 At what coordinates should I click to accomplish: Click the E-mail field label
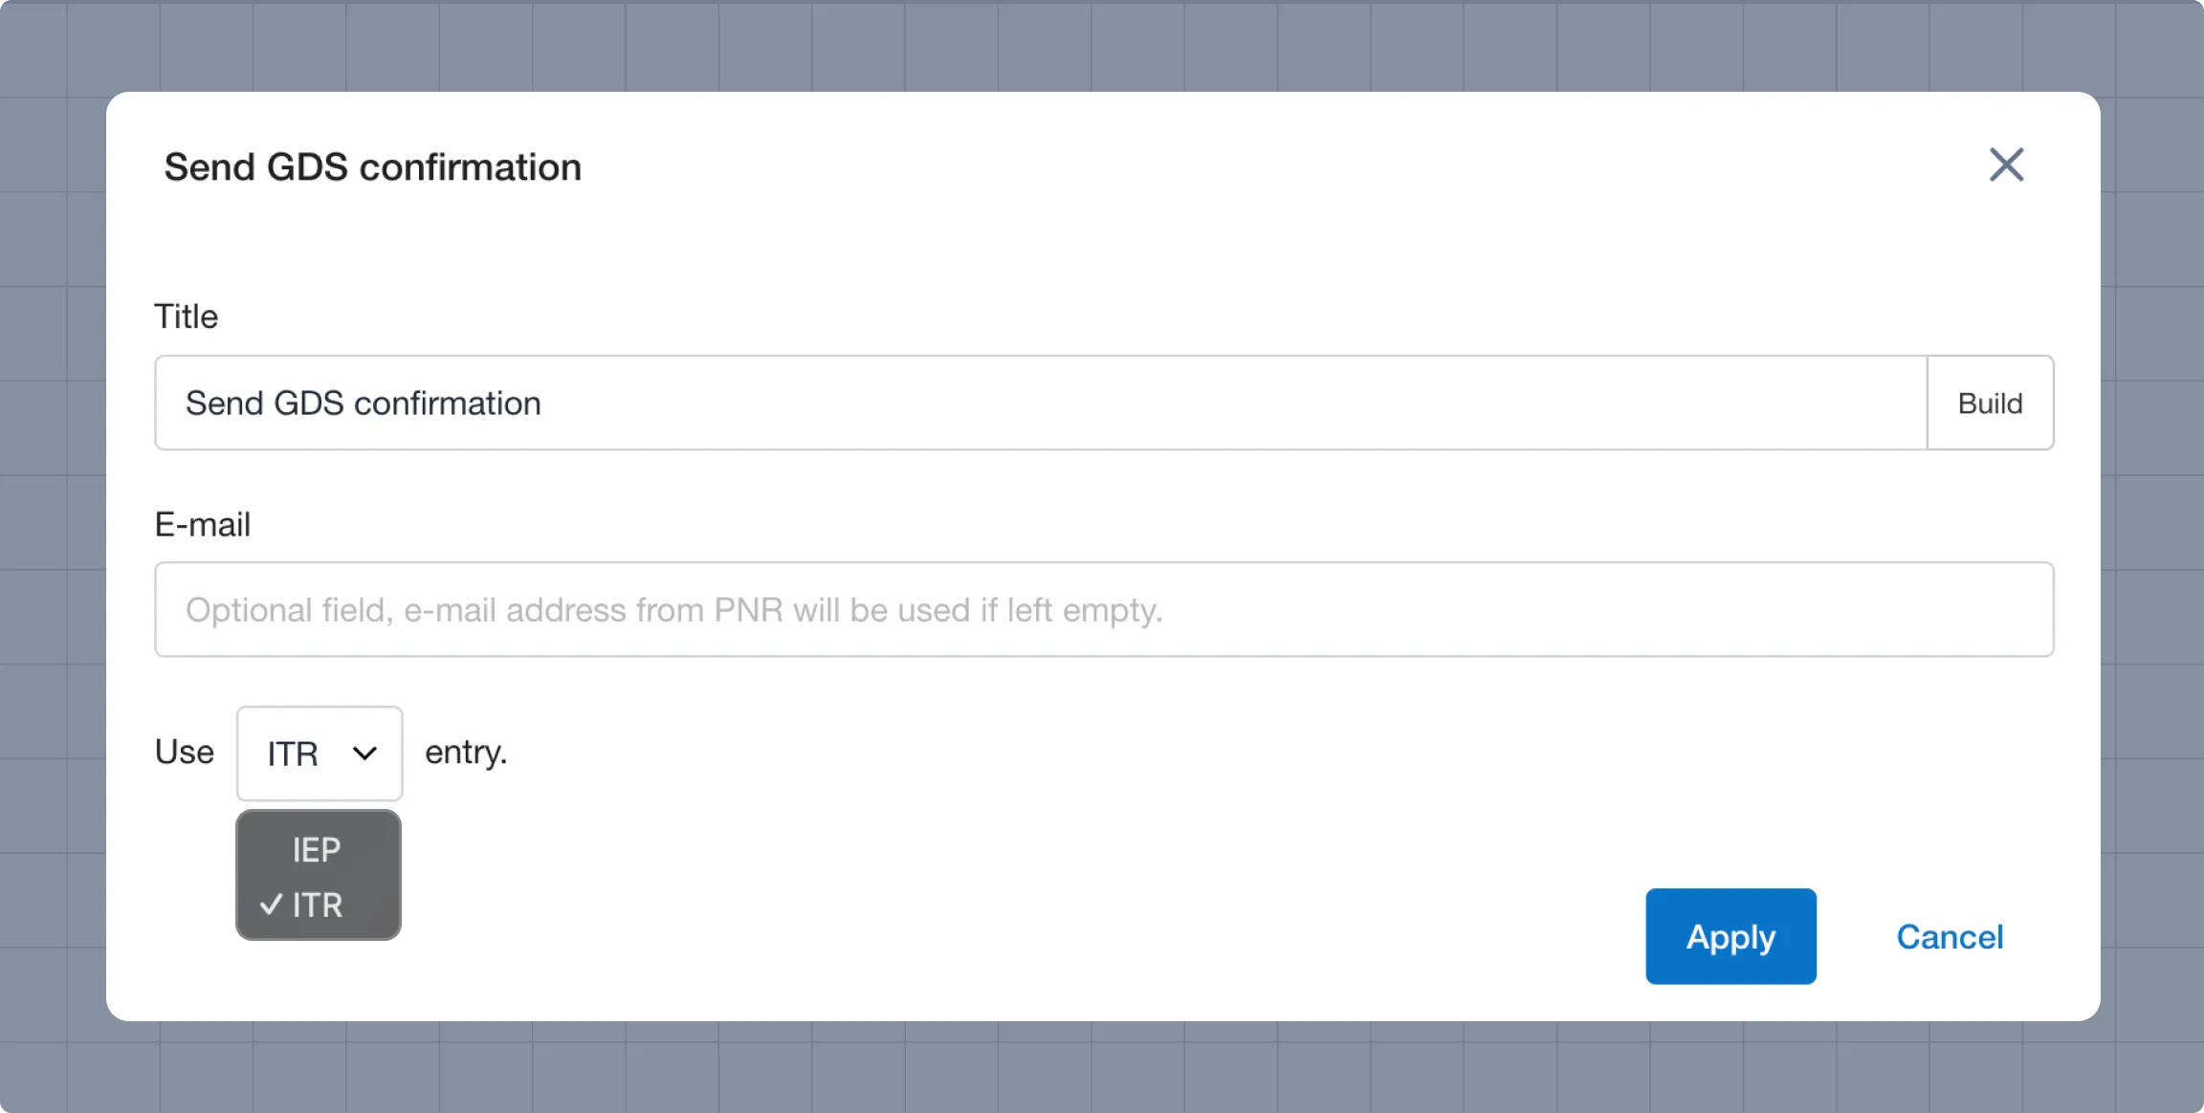click(x=203, y=524)
